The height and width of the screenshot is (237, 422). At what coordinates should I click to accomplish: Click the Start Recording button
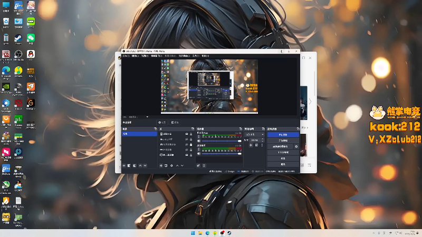click(x=283, y=141)
